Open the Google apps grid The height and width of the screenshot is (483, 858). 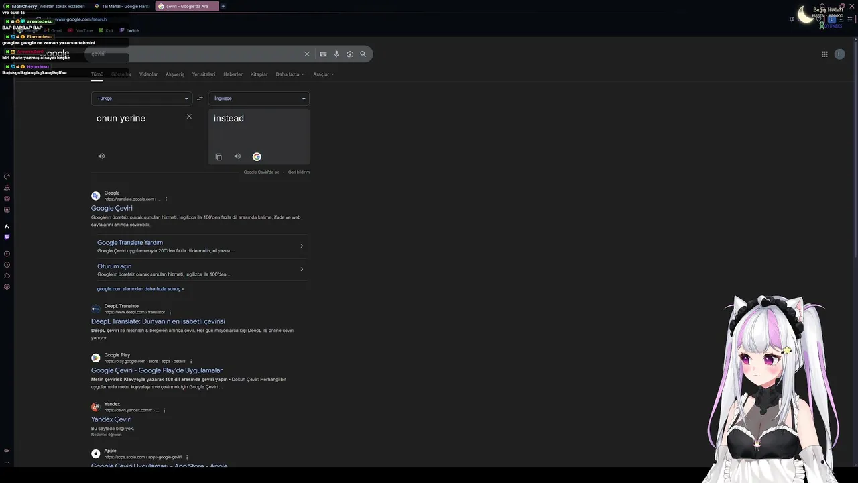click(824, 54)
